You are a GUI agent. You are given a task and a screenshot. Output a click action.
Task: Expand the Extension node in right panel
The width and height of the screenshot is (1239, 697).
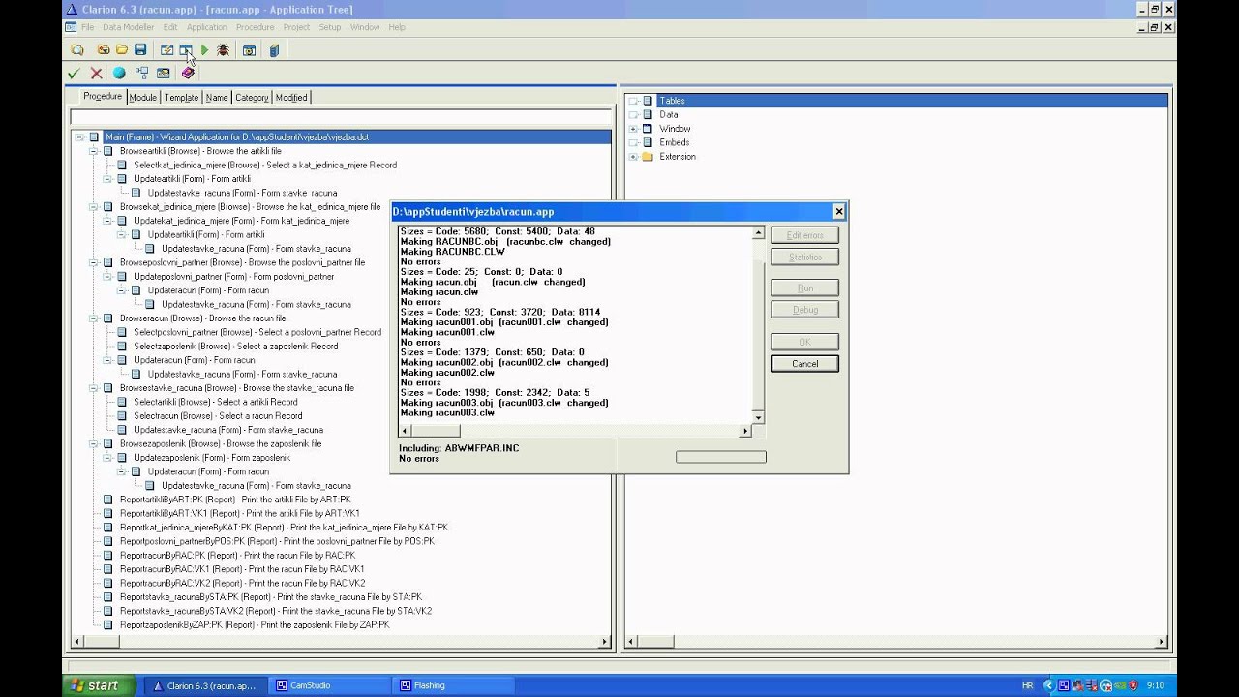633,157
